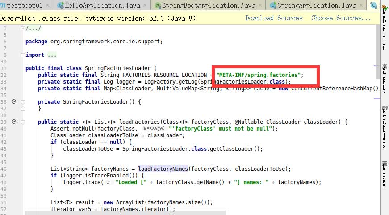
Task: Close the testboot01 tab
Action: (x=48, y=5)
